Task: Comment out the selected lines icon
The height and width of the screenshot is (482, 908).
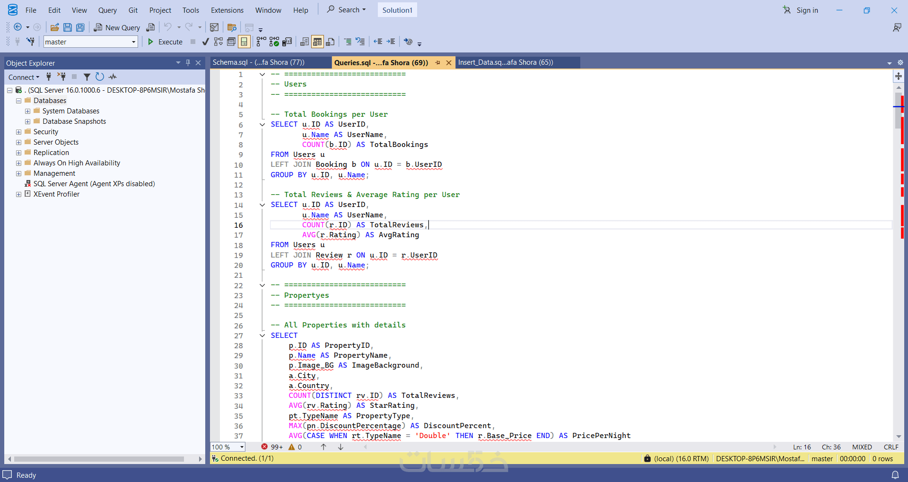Action: (x=348, y=42)
